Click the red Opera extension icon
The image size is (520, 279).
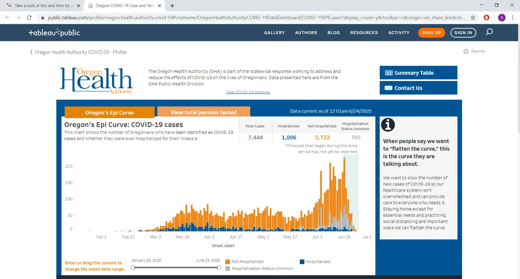click(x=487, y=18)
